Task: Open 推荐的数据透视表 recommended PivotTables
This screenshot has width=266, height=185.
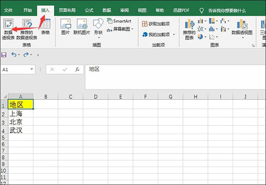Action: click(x=27, y=29)
